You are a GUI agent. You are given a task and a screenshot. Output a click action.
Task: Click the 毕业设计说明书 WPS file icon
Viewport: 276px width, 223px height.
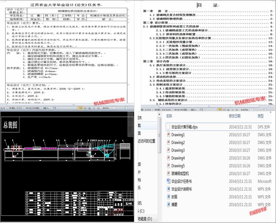click(169, 189)
